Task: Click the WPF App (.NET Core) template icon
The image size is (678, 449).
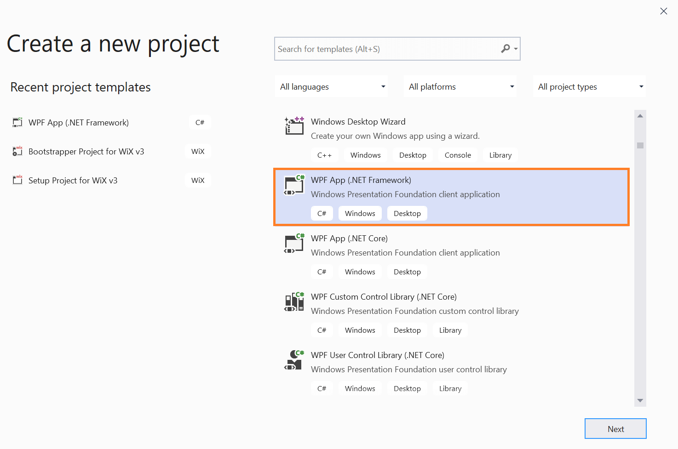Action: [x=294, y=243]
